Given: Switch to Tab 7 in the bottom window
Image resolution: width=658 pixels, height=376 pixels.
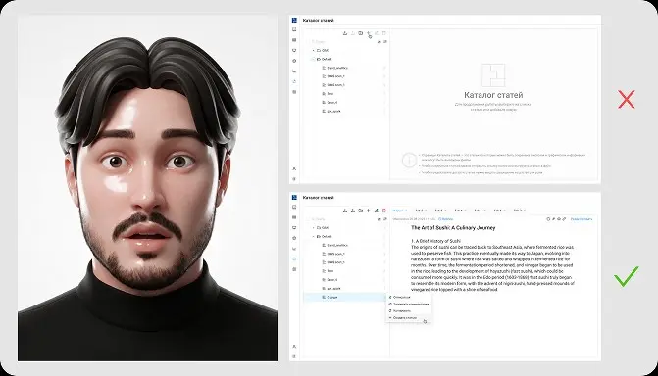Looking at the screenshot, I should click(519, 211).
